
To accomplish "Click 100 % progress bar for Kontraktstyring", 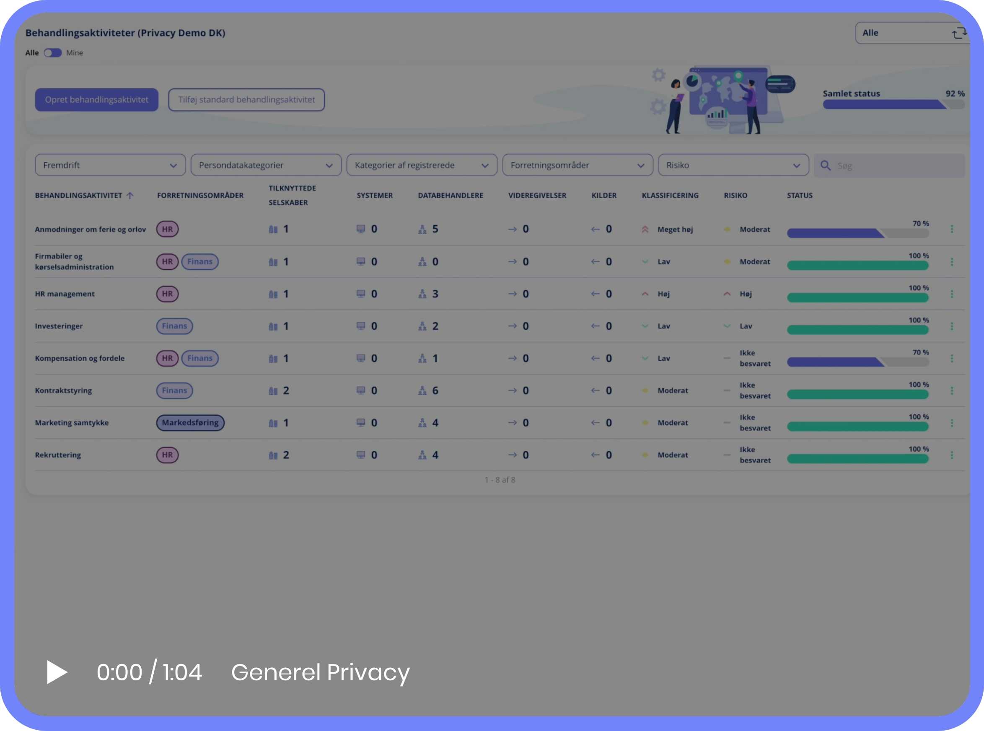I will coord(857,394).
